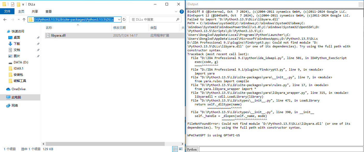The width and height of the screenshot is (364, 152).
Task: Open the recent locations dropdown arrow
Action: (19, 20)
